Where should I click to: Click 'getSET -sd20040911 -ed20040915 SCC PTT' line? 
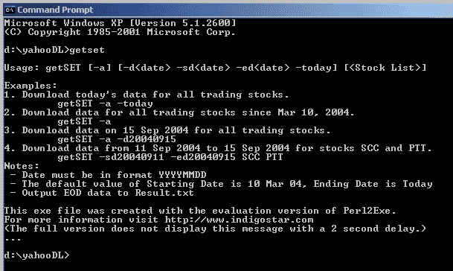click(170, 157)
